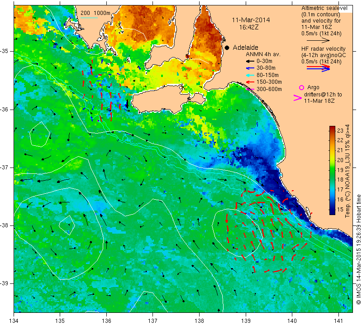The width and height of the screenshot is (362, 326).
Task: Click the red-blue HF radar scale arrow
Action: (x=319, y=68)
